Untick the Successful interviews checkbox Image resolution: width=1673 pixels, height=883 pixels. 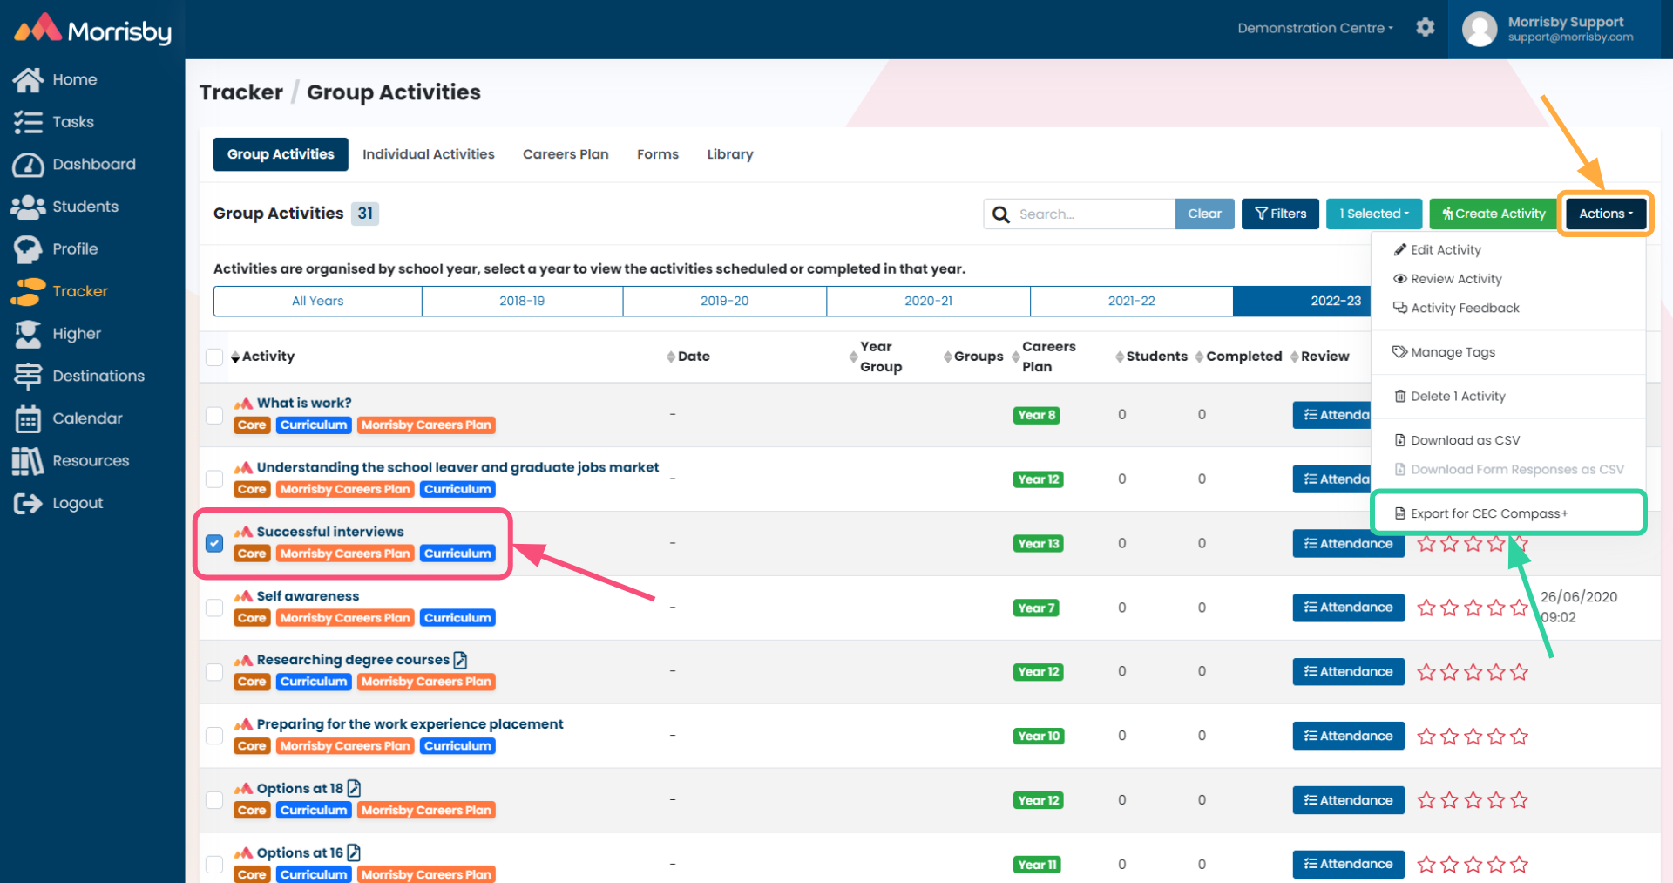click(214, 543)
